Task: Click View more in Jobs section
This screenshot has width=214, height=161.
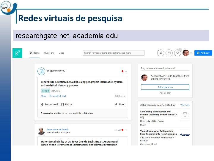Action: 185,105
